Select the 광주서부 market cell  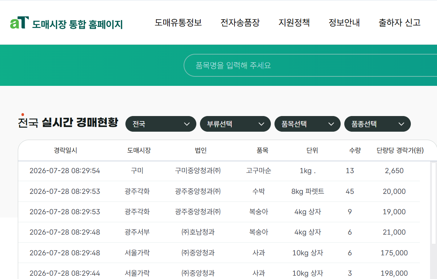pyautogui.click(x=137, y=232)
